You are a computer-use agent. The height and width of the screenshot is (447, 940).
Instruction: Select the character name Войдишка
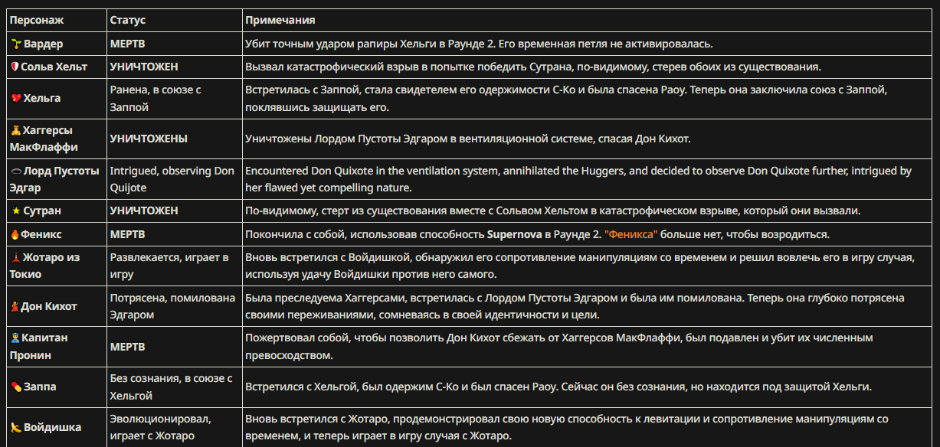[52, 428]
